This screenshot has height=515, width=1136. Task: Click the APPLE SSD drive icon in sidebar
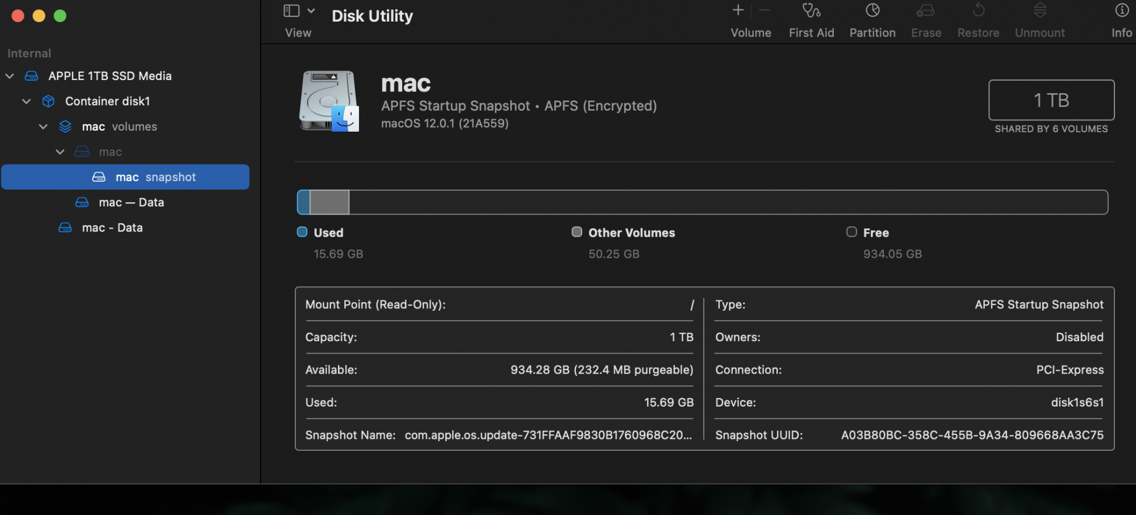(32, 76)
